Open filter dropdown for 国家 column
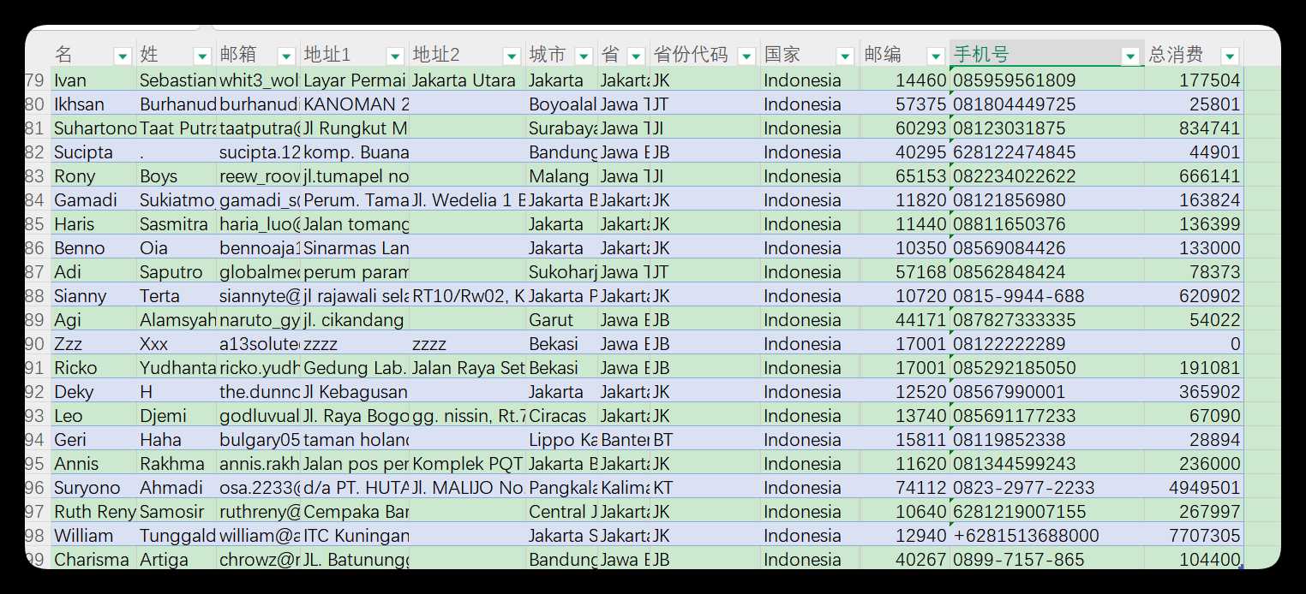1306x594 pixels. [x=845, y=56]
